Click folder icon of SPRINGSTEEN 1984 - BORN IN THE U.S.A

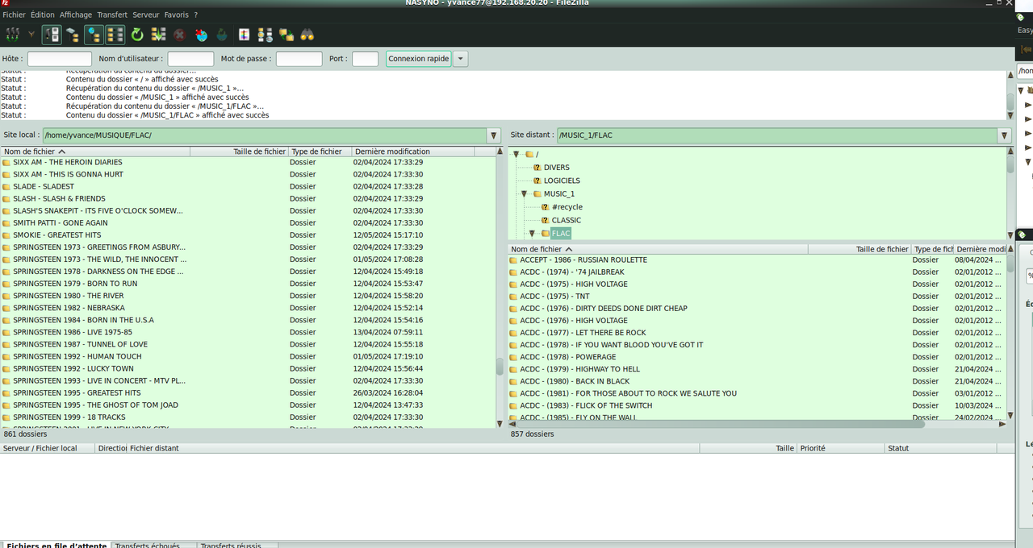[x=6, y=320]
